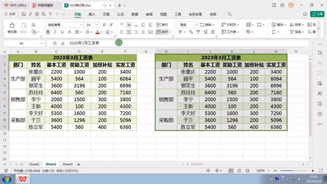
Task: Switch to page layout view icon
Action: [x=239, y=171]
